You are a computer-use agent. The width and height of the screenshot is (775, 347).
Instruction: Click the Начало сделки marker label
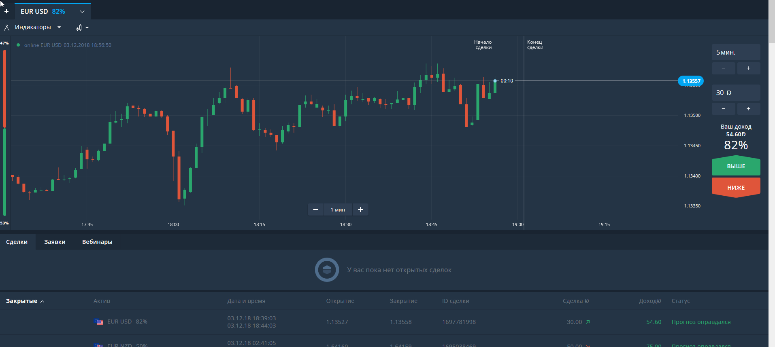tap(483, 44)
